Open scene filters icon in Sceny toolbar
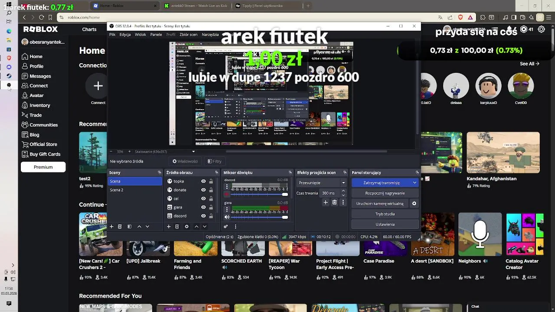 click(x=129, y=227)
